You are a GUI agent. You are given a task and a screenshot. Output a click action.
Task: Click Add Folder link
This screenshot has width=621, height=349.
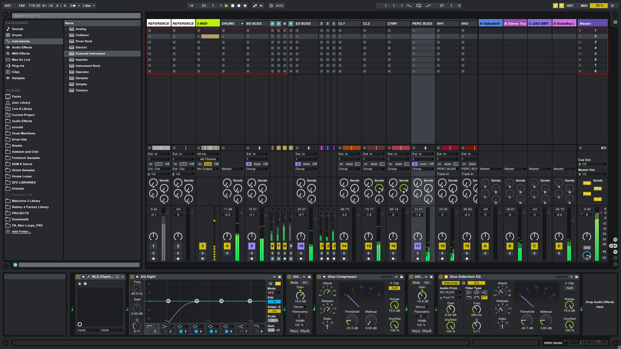[21, 231]
